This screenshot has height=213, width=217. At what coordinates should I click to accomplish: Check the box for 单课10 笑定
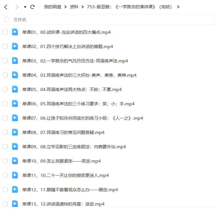tap(5, 161)
